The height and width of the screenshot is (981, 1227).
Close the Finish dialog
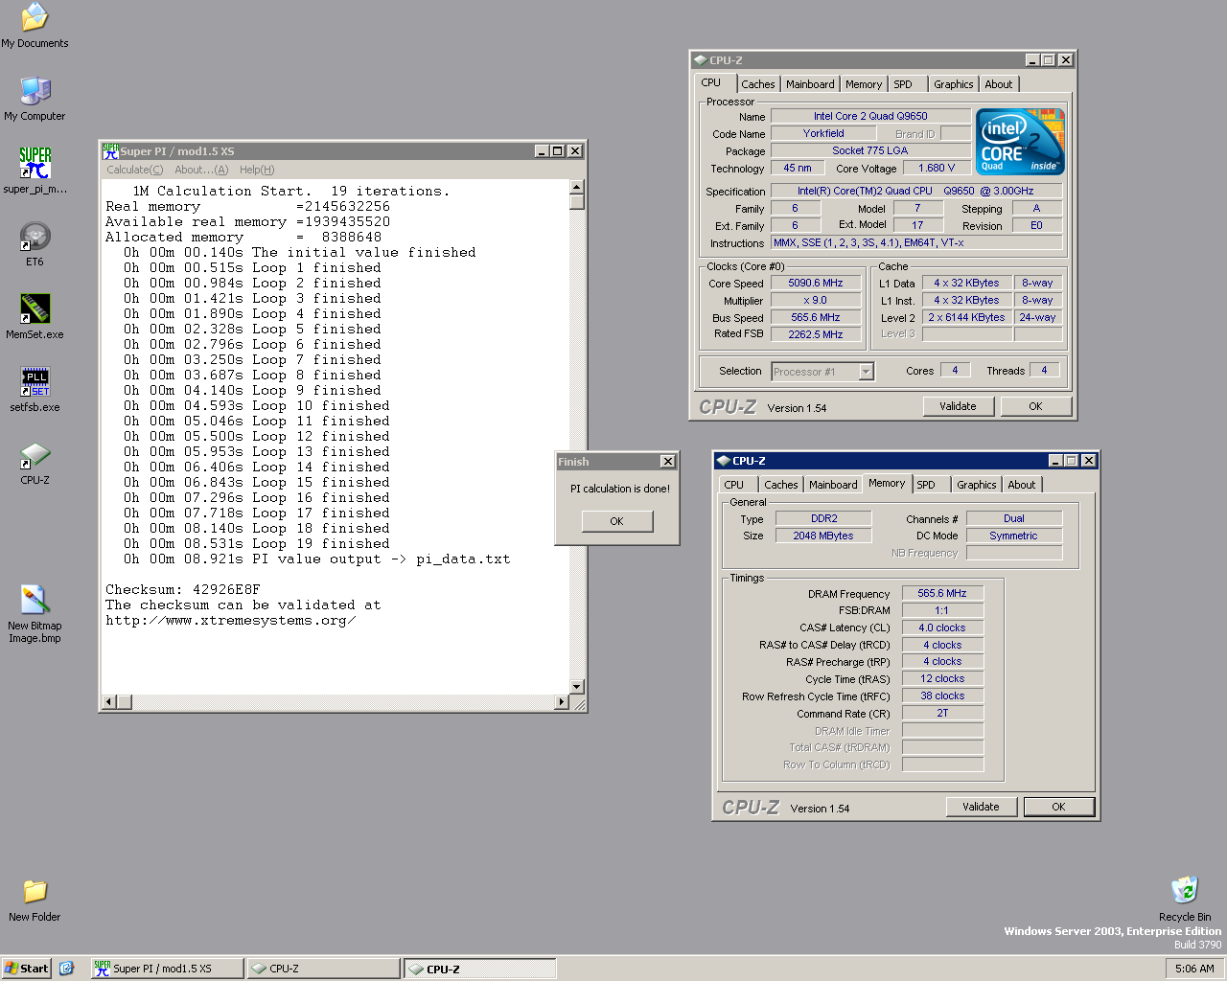[x=668, y=462]
